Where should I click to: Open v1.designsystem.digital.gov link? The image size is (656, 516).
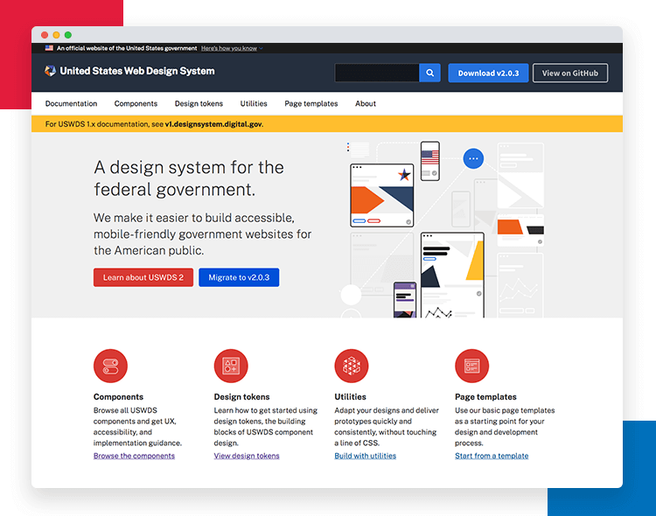point(213,124)
